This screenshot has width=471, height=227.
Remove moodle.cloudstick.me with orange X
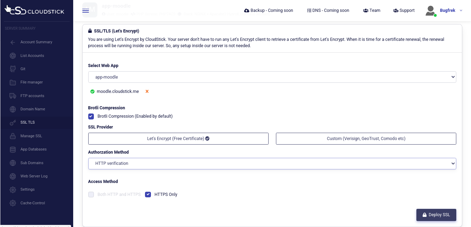coord(147,91)
